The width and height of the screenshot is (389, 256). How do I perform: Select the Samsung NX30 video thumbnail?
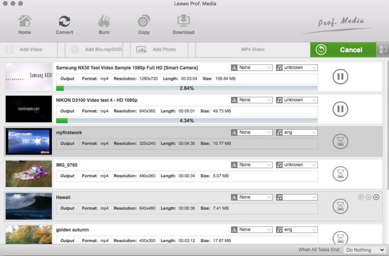coord(29,76)
